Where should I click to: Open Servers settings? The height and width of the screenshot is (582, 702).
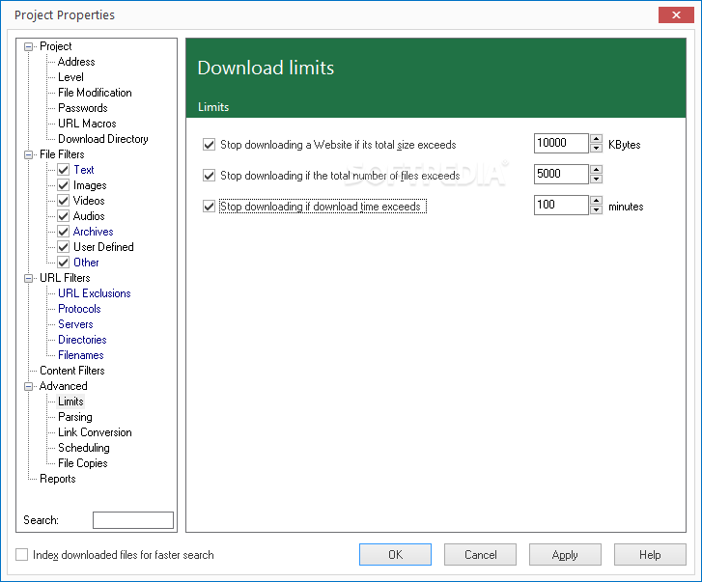[75, 324]
